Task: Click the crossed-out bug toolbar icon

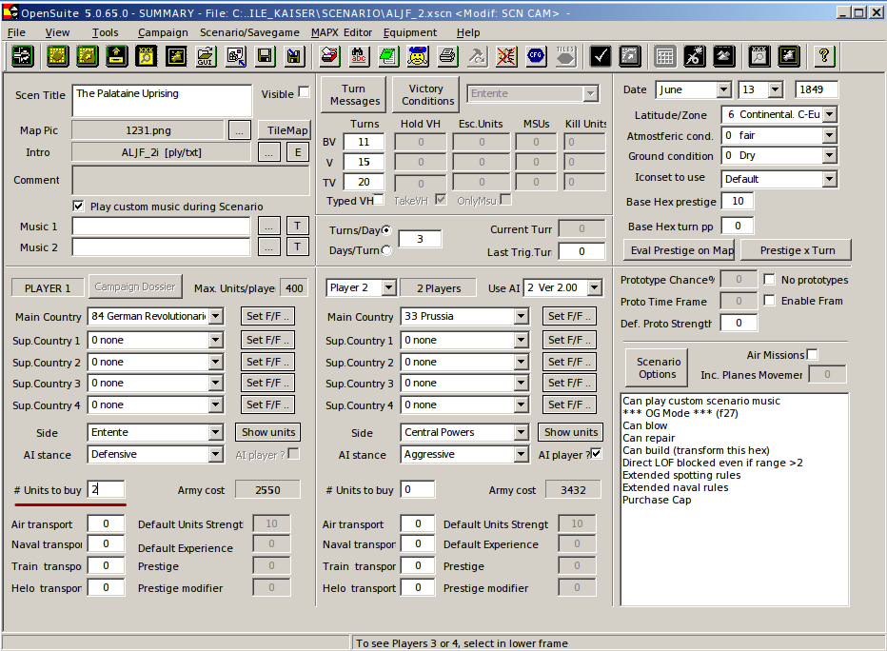Action: [505, 56]
